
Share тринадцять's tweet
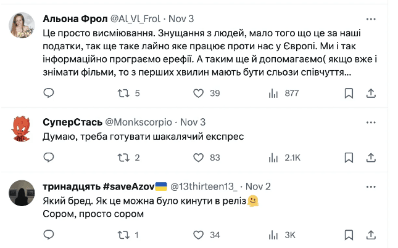tap(371, 234)
